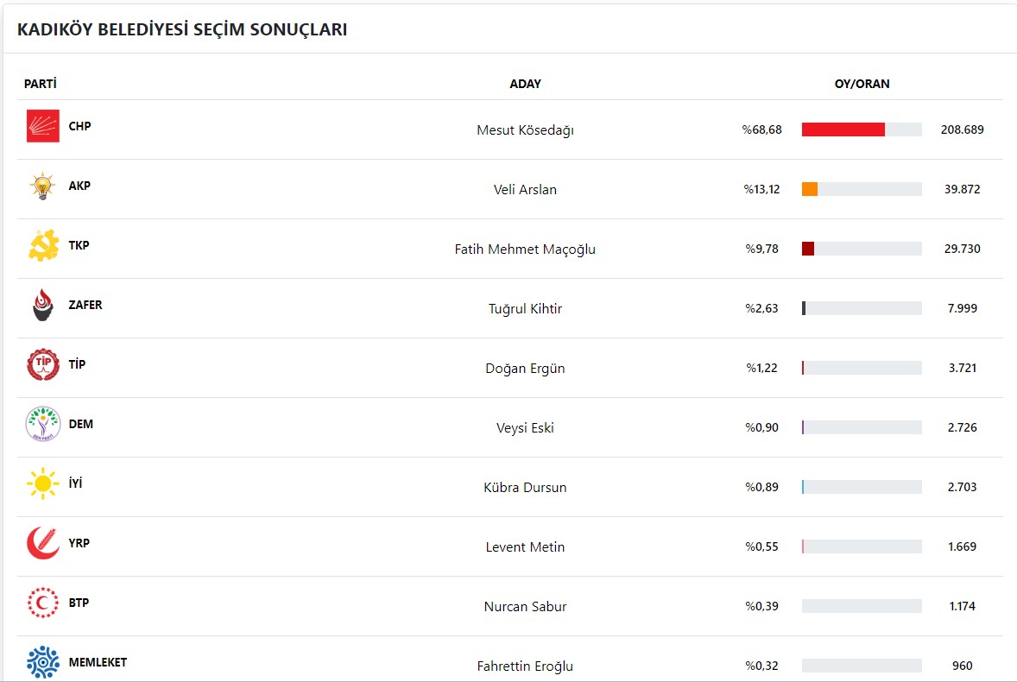
Task: Click the Kadıköy Belediyesi Seçim Sonuçları title
Action: [x=182, y=30]
